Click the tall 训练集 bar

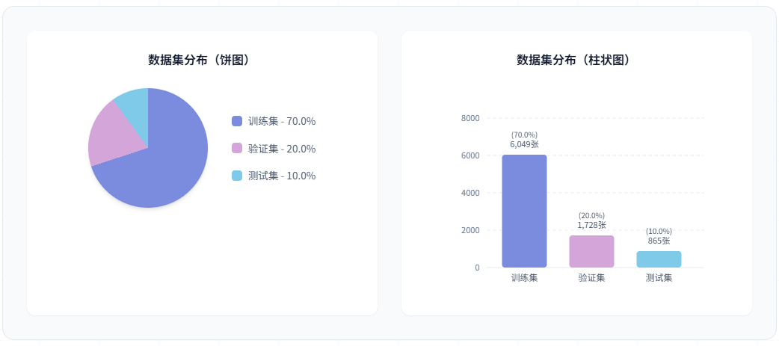point(524,211)
